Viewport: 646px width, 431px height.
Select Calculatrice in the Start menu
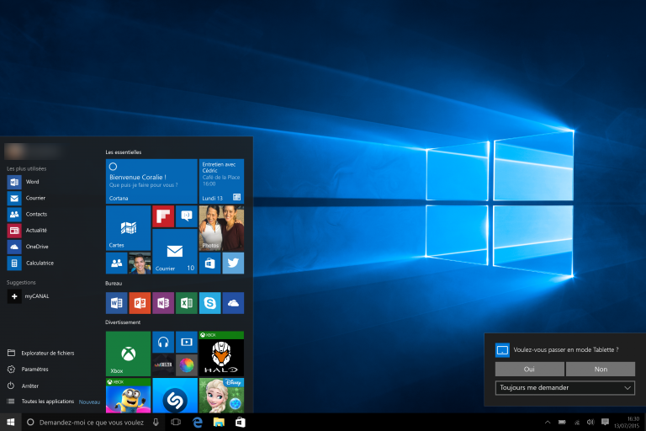click(x=39, y=263)
